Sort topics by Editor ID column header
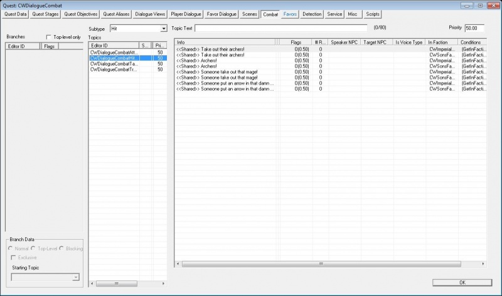The height and width of the screenshot is (296, 502). click(x=114, y=46)
